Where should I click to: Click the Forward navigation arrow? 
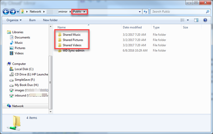[13, 12]
